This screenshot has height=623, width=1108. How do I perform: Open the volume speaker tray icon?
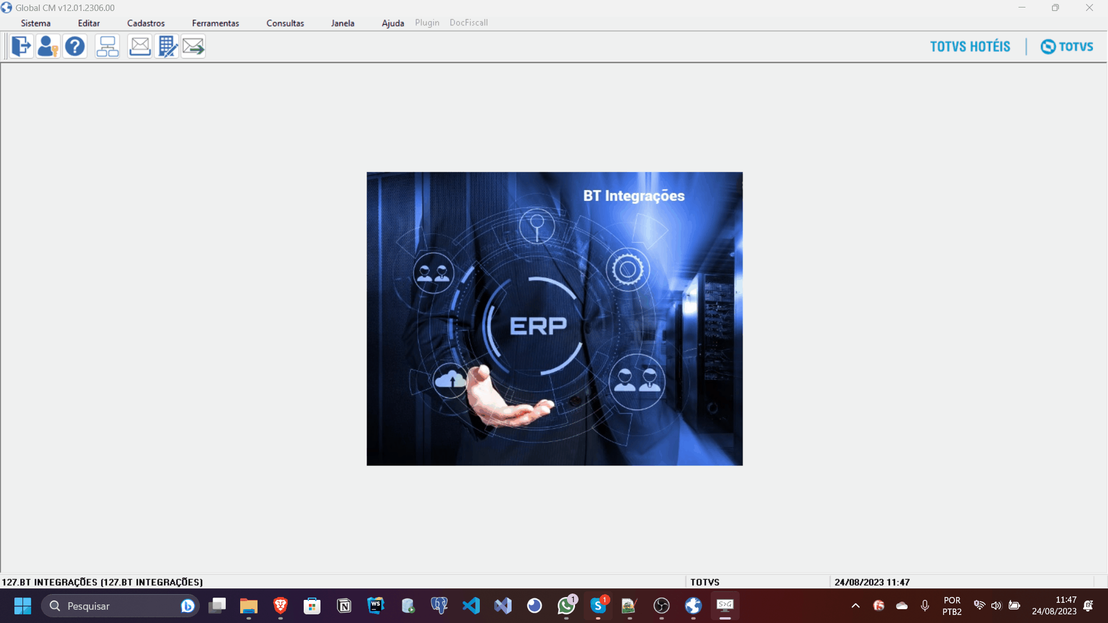coord(996,606)
